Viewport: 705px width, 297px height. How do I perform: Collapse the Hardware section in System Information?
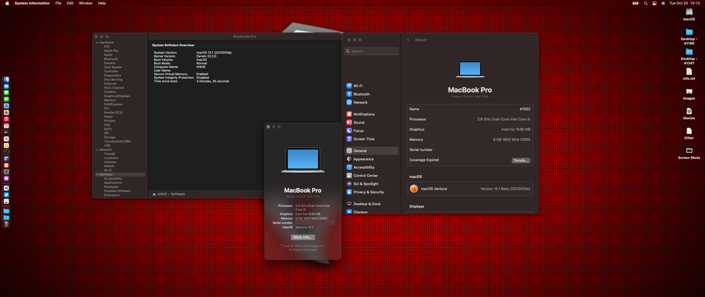[x=97, y=43]
